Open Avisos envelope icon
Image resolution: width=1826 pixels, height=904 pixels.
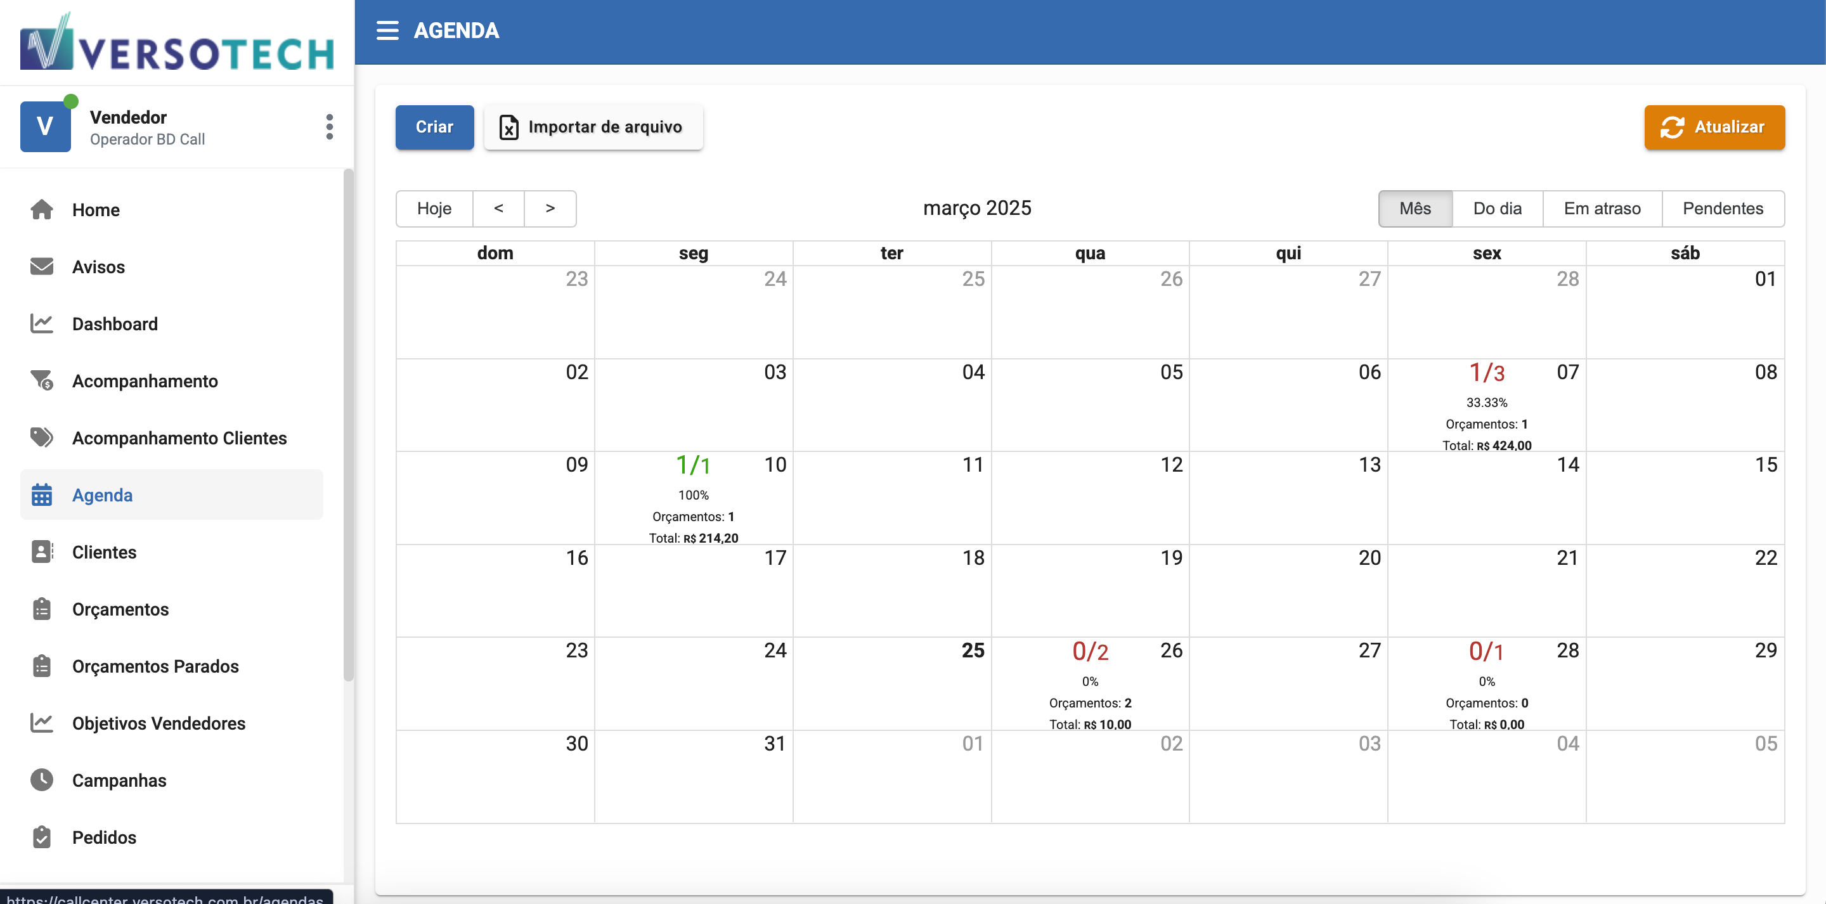coord(42,267)
